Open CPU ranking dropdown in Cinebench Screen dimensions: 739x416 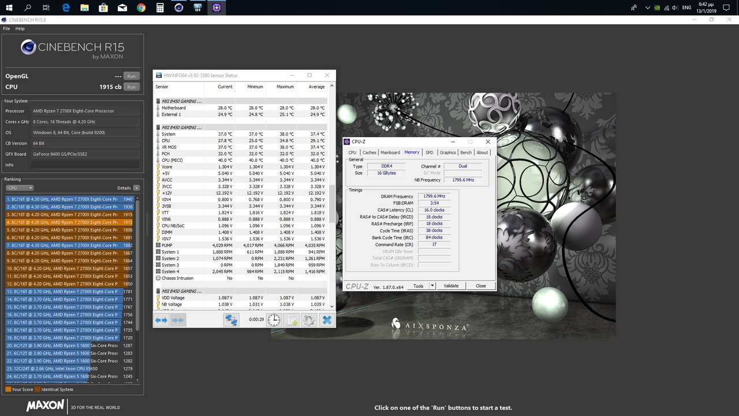pos(20,188)
